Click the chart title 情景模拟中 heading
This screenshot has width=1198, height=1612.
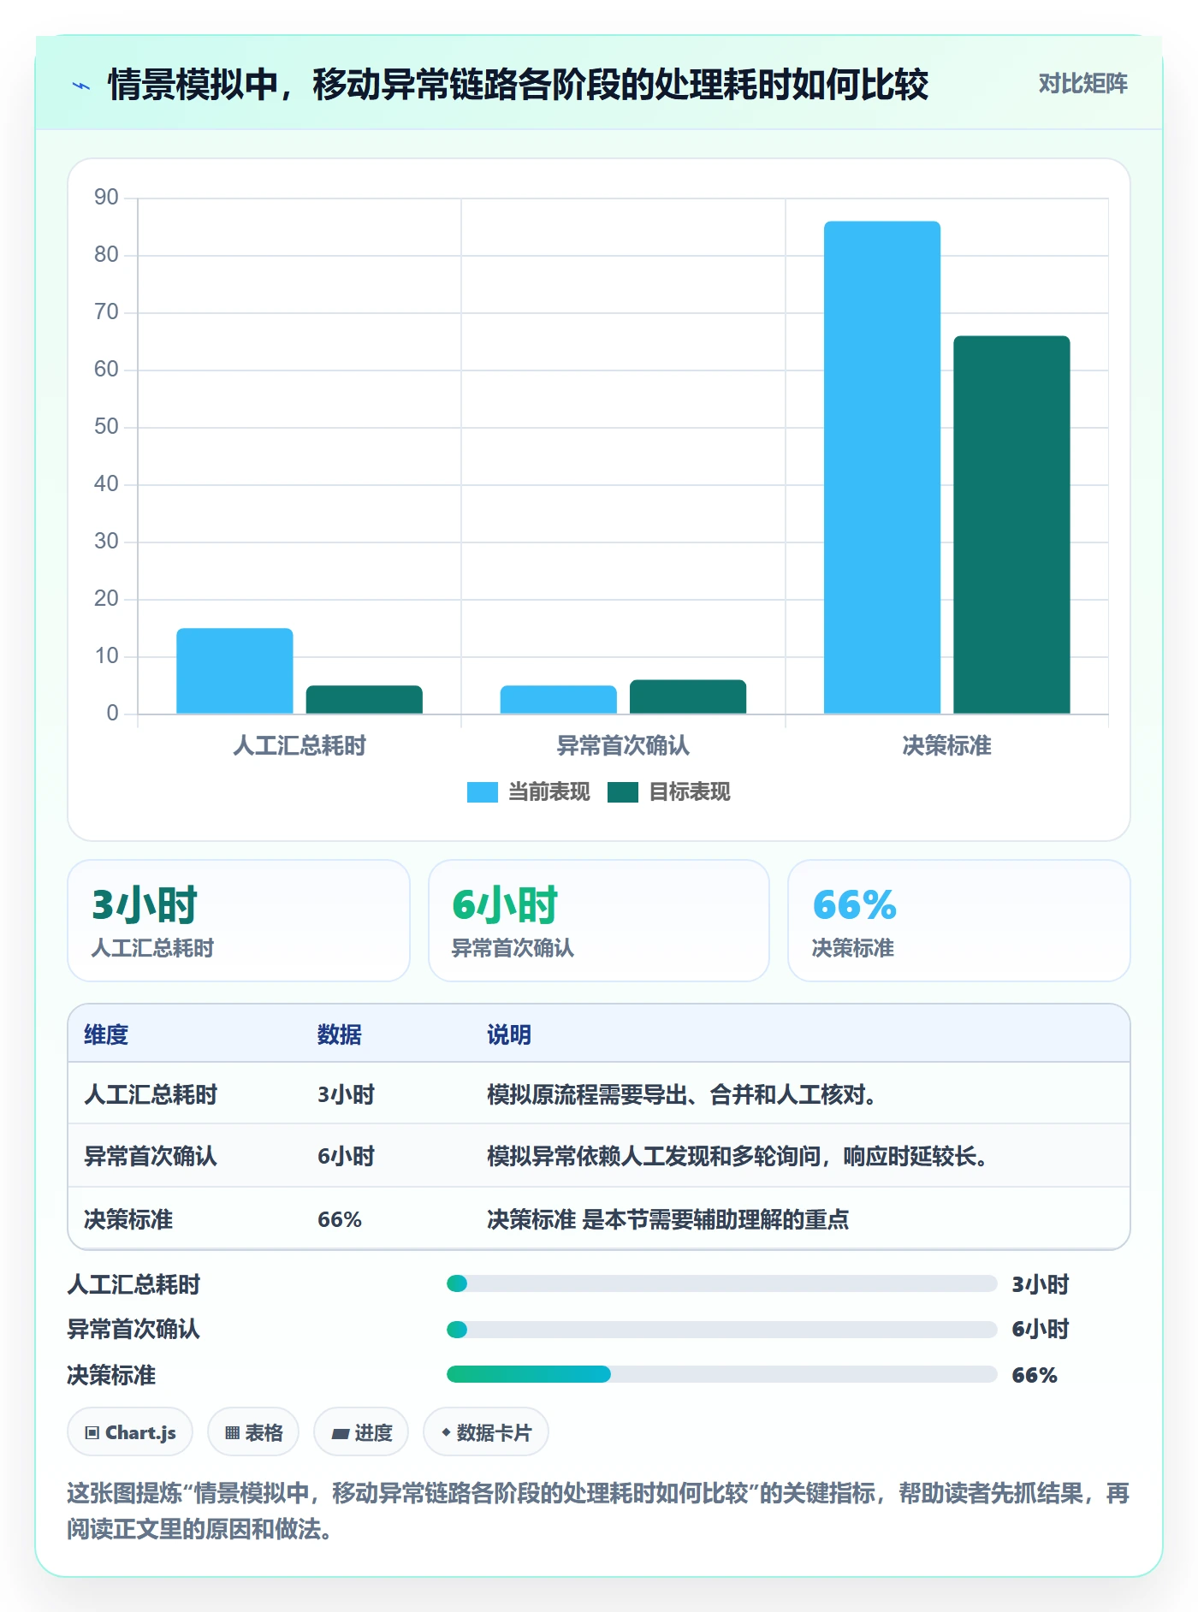tap(518, 85)
